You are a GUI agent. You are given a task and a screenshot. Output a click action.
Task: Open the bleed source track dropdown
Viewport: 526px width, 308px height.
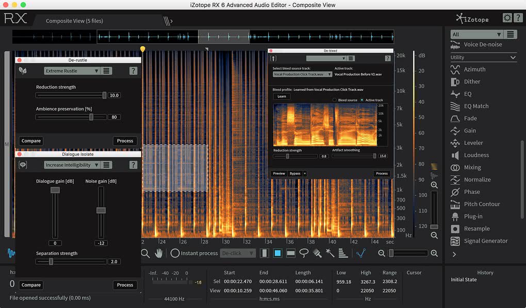302,74
